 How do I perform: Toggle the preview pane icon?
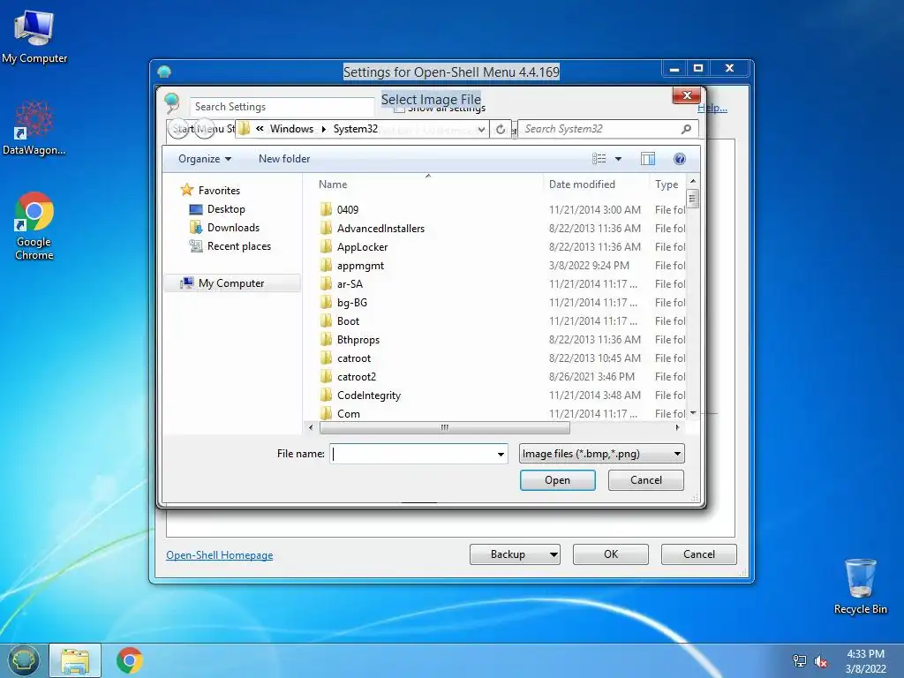(x=647, y=159)
